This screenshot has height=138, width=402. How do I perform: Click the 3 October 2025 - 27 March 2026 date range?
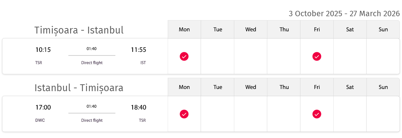[x=344, y=14]
